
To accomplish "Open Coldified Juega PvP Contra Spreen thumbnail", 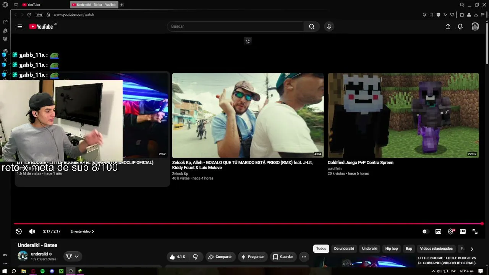I will click(x=403, y=115).
